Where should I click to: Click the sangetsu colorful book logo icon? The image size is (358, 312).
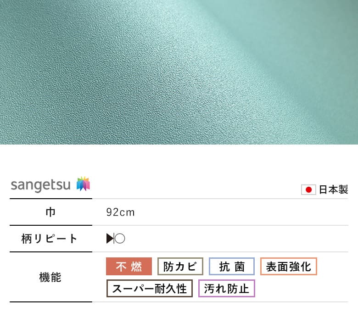[84, 184]
